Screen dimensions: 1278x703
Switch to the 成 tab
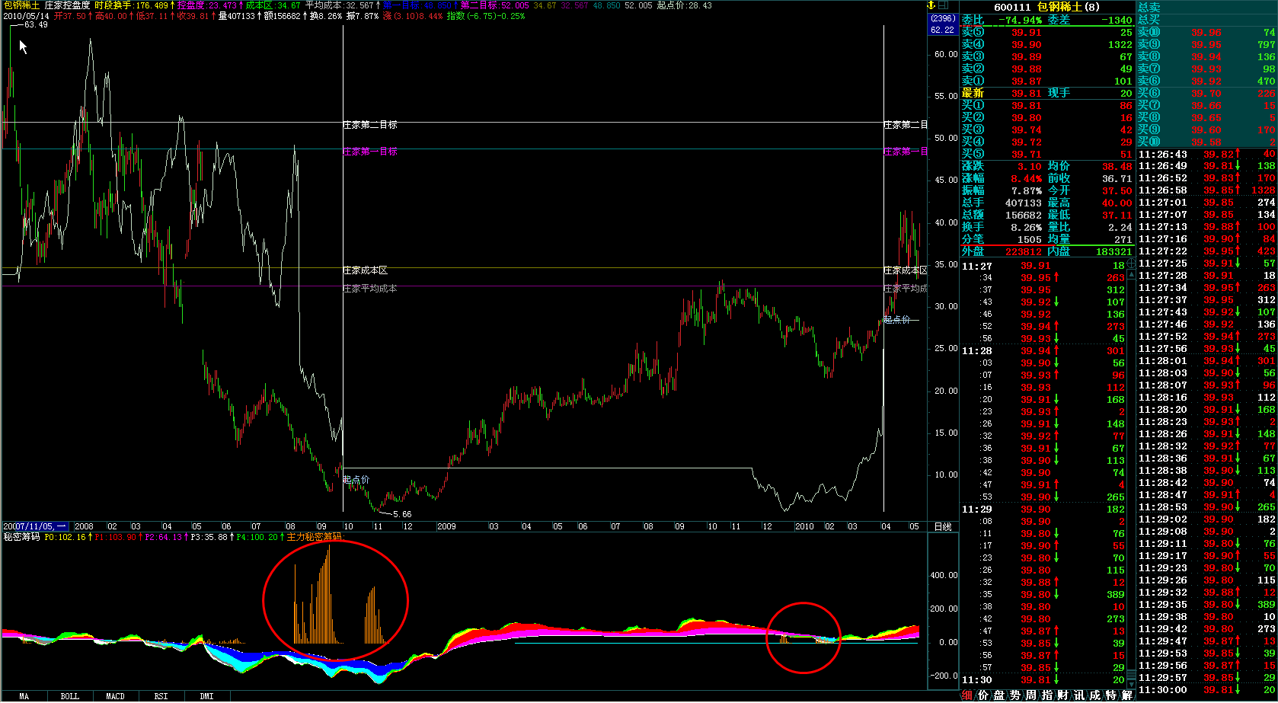pyautogui.click(x=1094, y=695)
